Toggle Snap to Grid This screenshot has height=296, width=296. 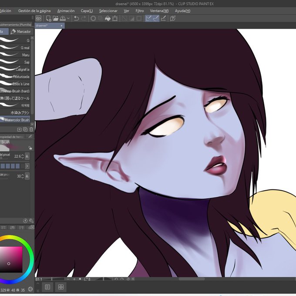pos(164,18)
